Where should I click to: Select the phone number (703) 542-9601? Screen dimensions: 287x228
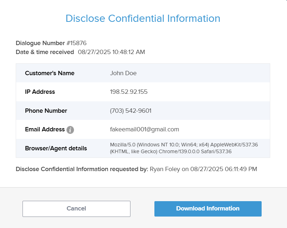130,111
